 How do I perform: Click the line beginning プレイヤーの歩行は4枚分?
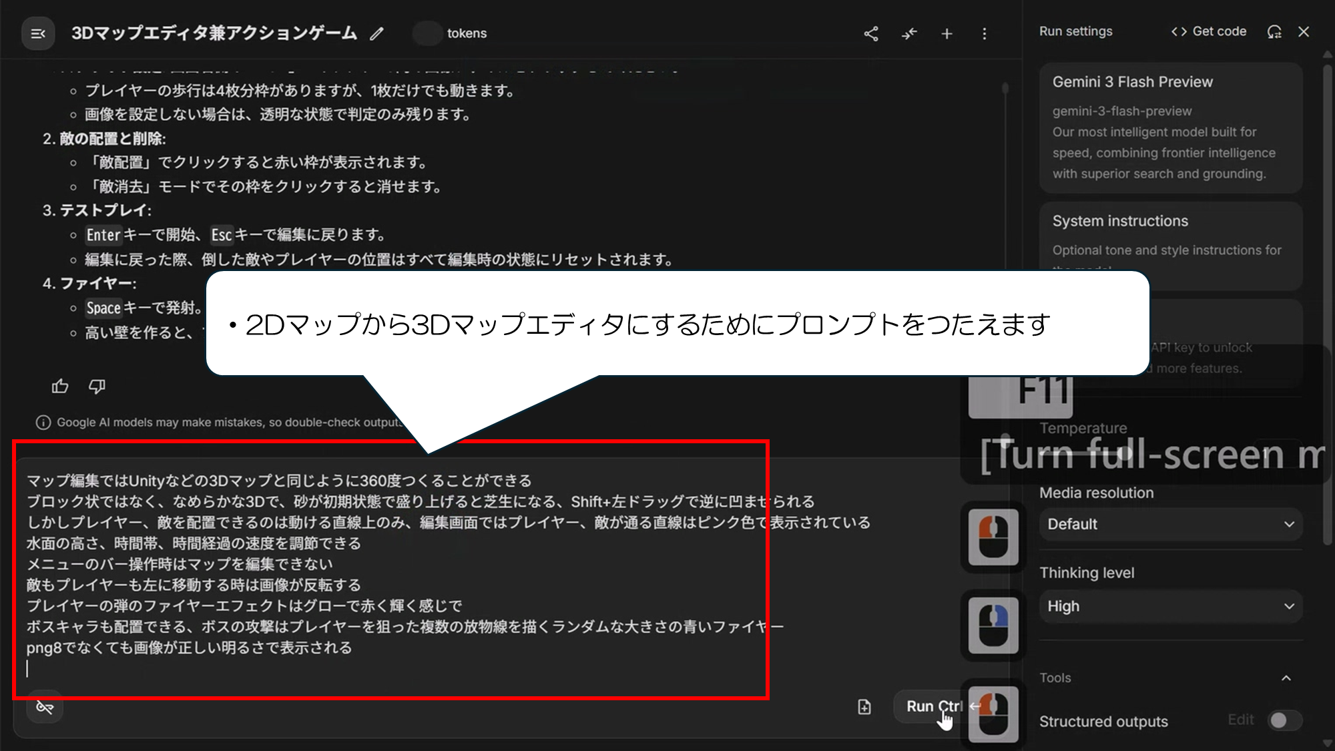pos(300,91)
